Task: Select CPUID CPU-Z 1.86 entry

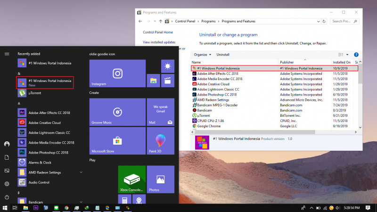Action: pos(274,121)
